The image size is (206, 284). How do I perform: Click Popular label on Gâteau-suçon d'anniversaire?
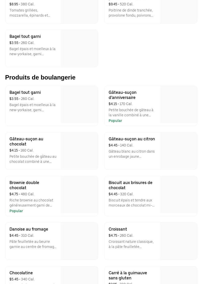[x=115, y=121]
